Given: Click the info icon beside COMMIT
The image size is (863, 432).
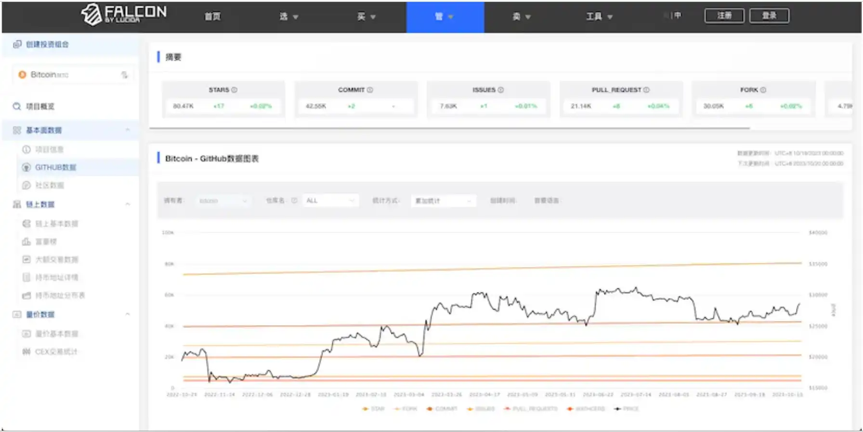Looking at the screenshot, I should 370,90.
